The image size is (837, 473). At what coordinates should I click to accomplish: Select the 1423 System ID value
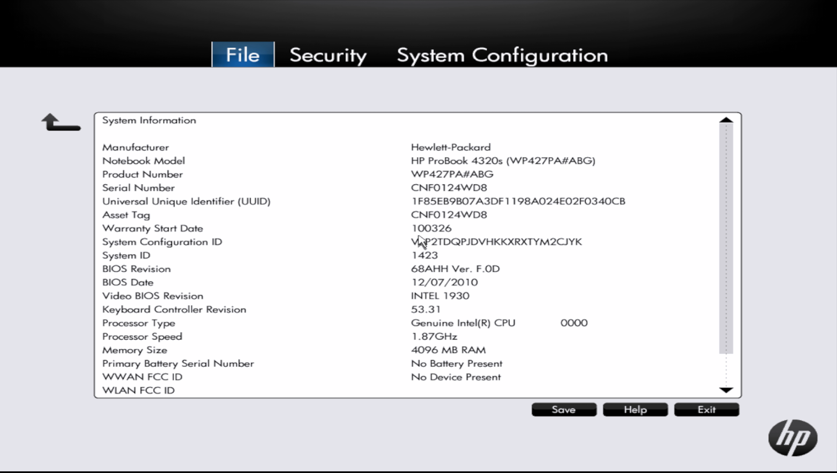pos(425,255)
